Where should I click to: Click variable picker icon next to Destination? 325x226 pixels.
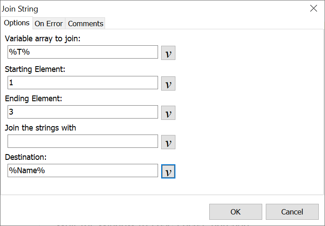click(168, 171)
